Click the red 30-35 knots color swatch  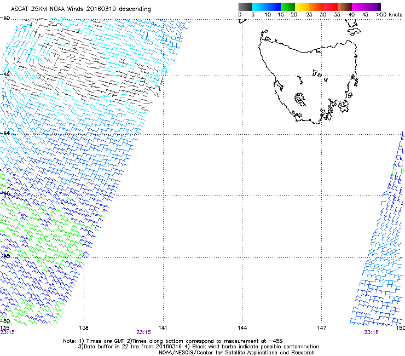click(331, 7)
